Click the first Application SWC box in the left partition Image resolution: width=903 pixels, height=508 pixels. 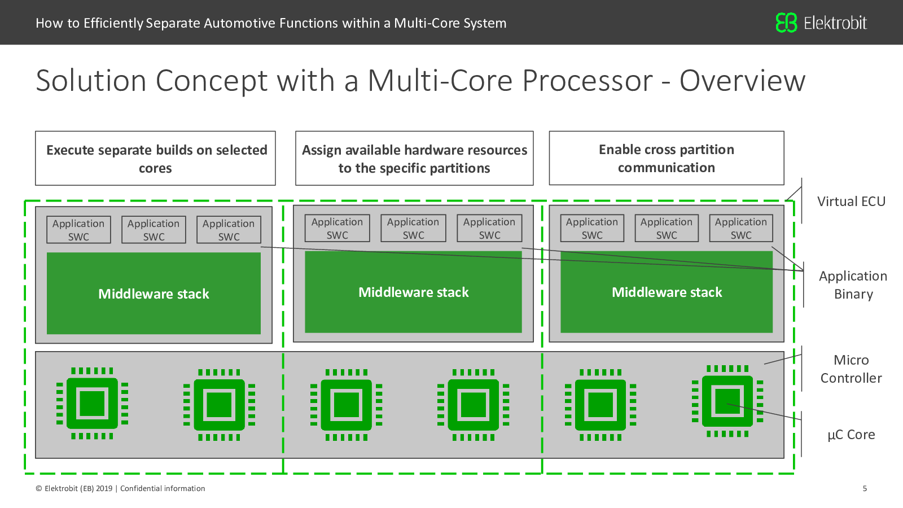[78, 230]
